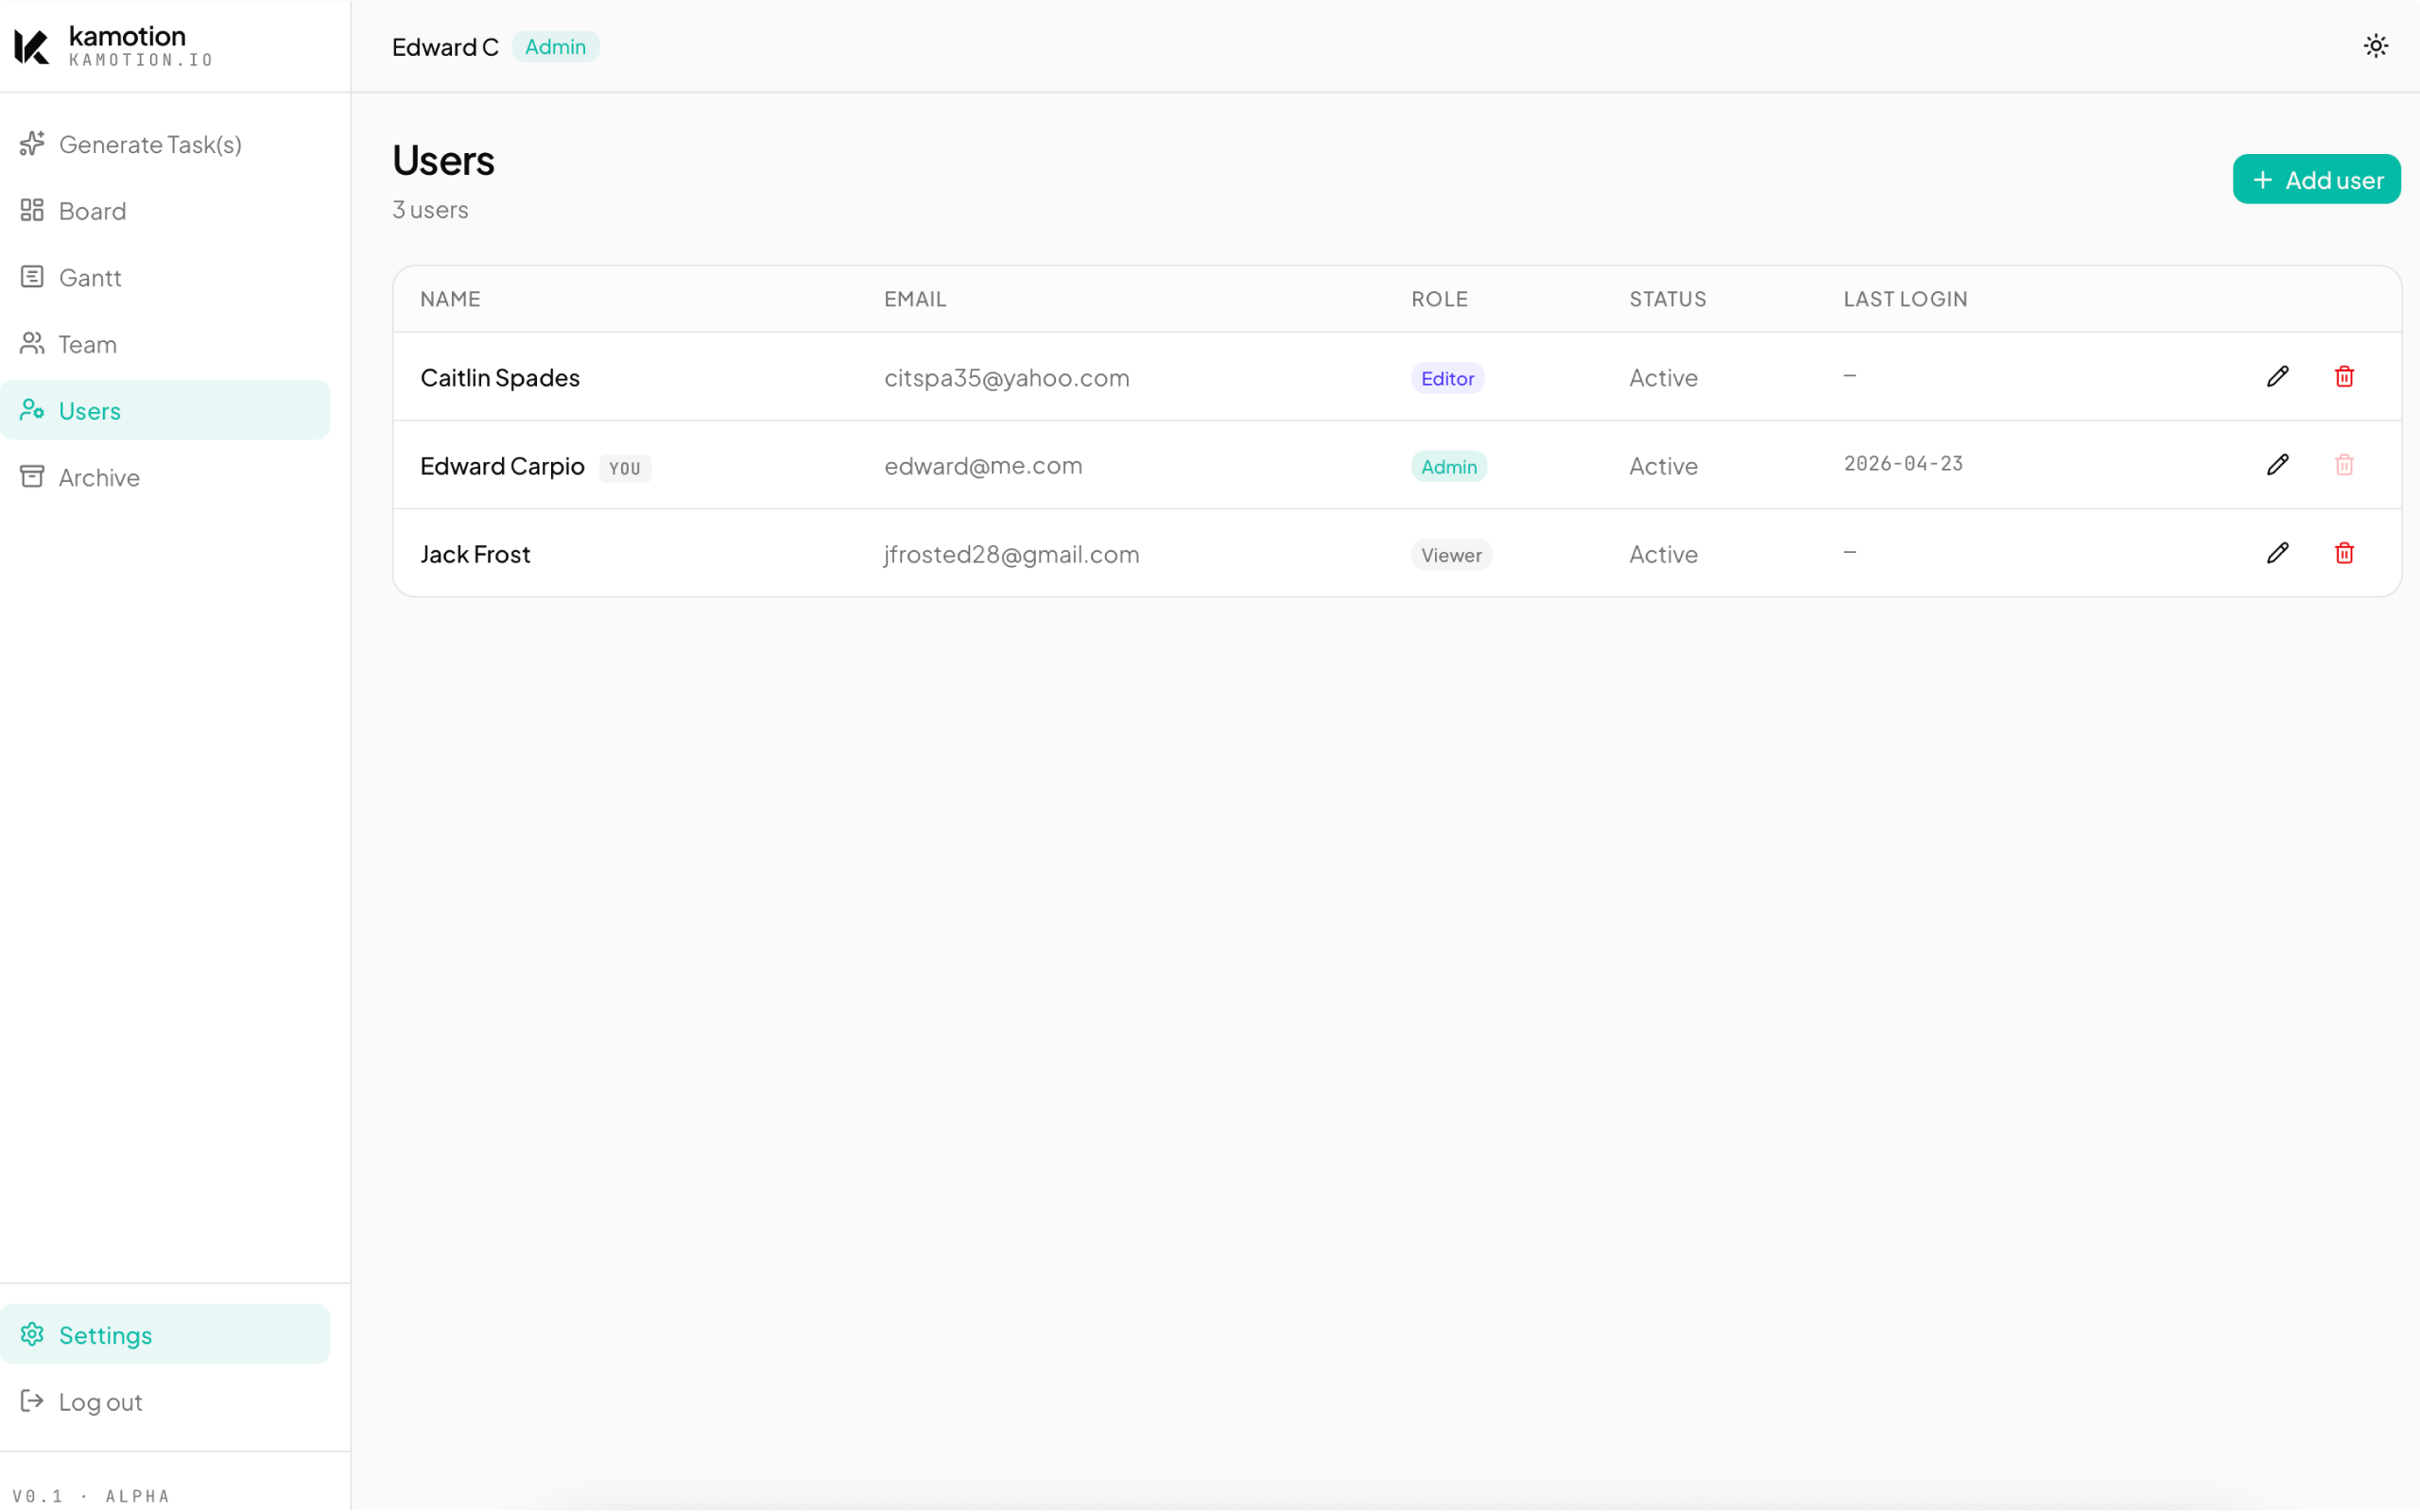2420x1512 pixels.
Task: Click the Admin badge next to Edward C
Action: tap(555, 46)
